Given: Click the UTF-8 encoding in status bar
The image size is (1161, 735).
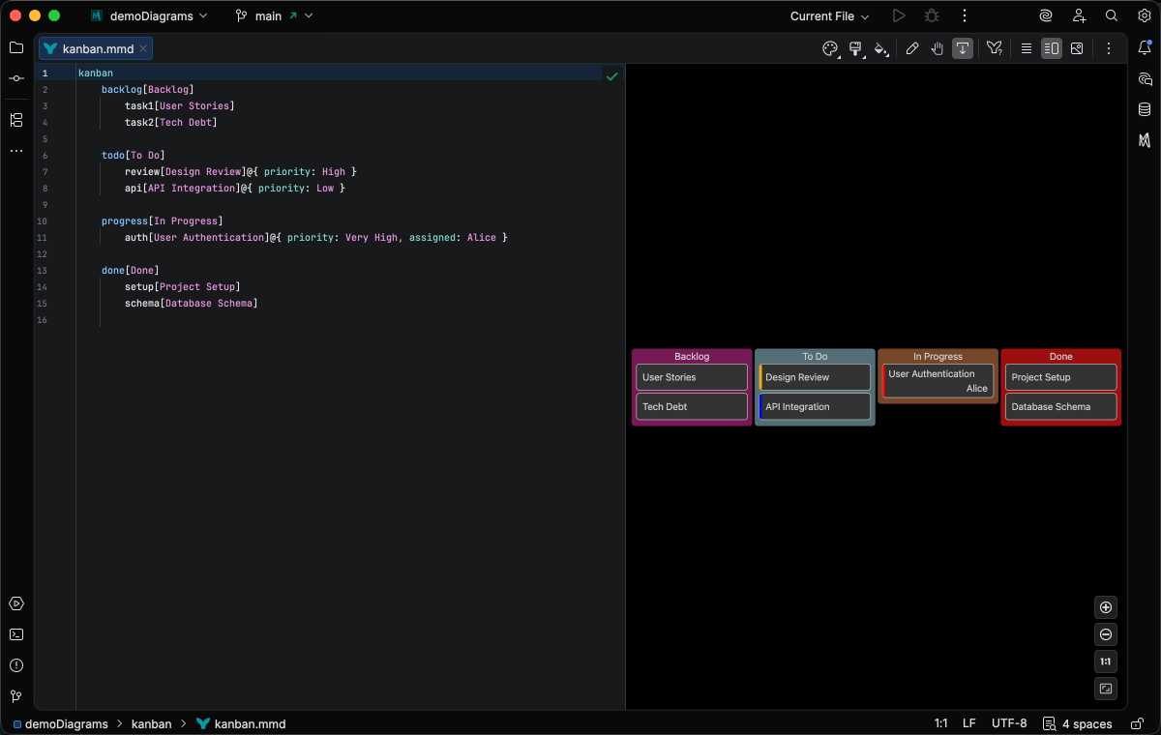Looking at the screenshot, I should click(x=1008, y=723).
